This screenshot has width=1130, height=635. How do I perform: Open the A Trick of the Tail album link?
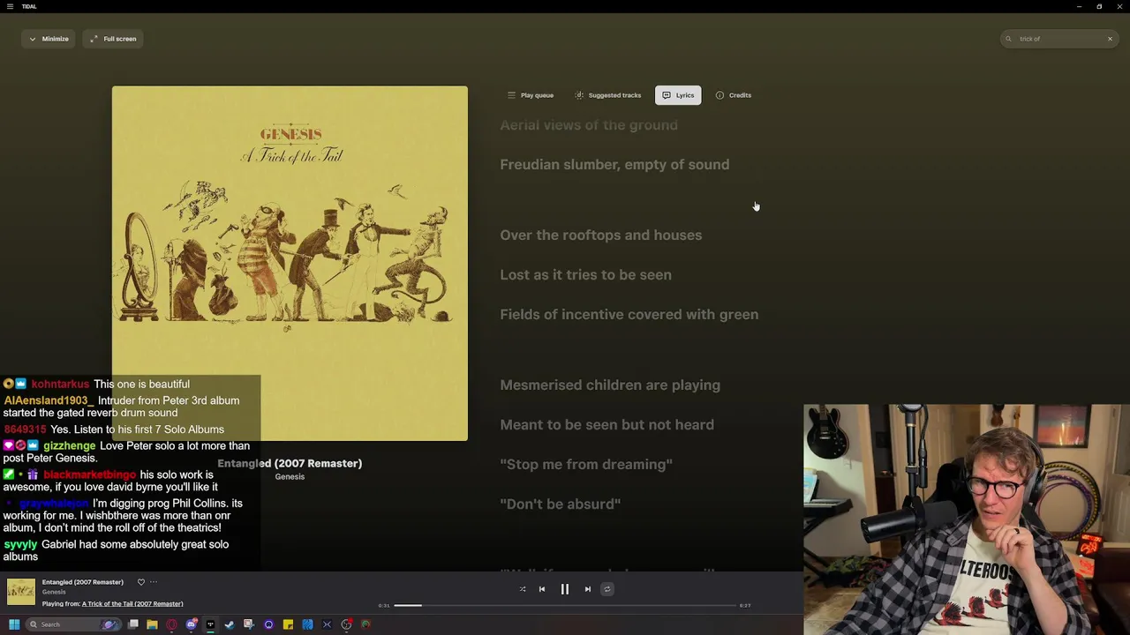click(132, 604)
